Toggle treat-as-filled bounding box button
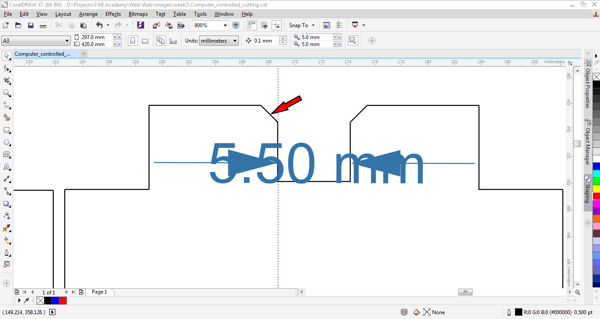Screen dimensions: 600x319 [x=352, y=41]
